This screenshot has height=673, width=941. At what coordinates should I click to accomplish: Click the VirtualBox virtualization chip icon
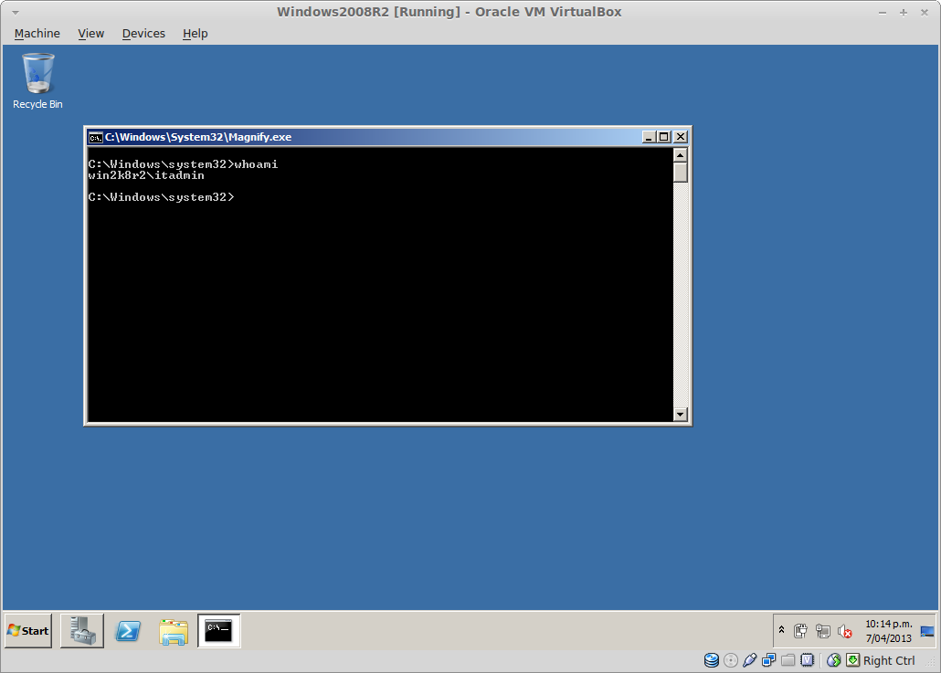808,660
